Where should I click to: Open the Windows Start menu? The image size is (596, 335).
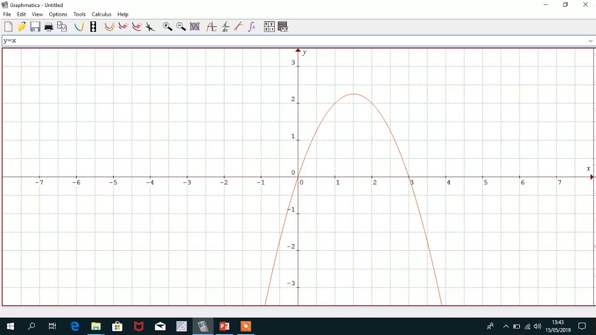10,326
